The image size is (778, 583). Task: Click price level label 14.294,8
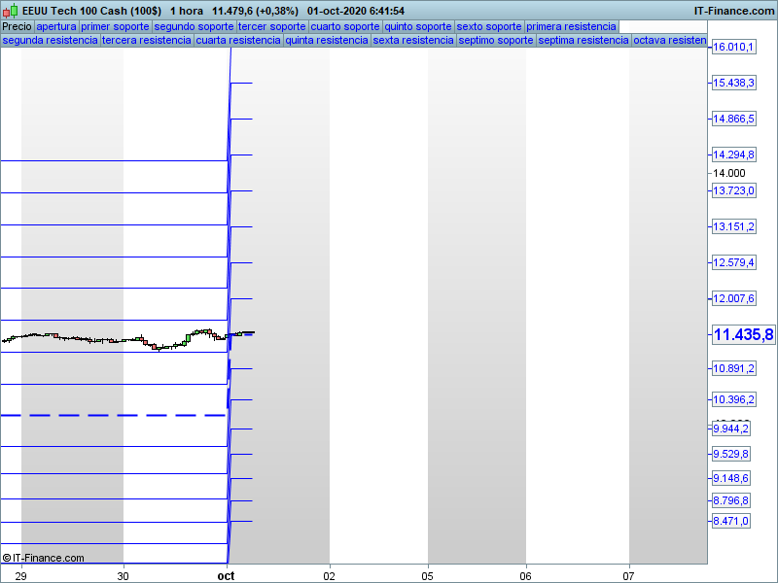[x=734, y=154]
